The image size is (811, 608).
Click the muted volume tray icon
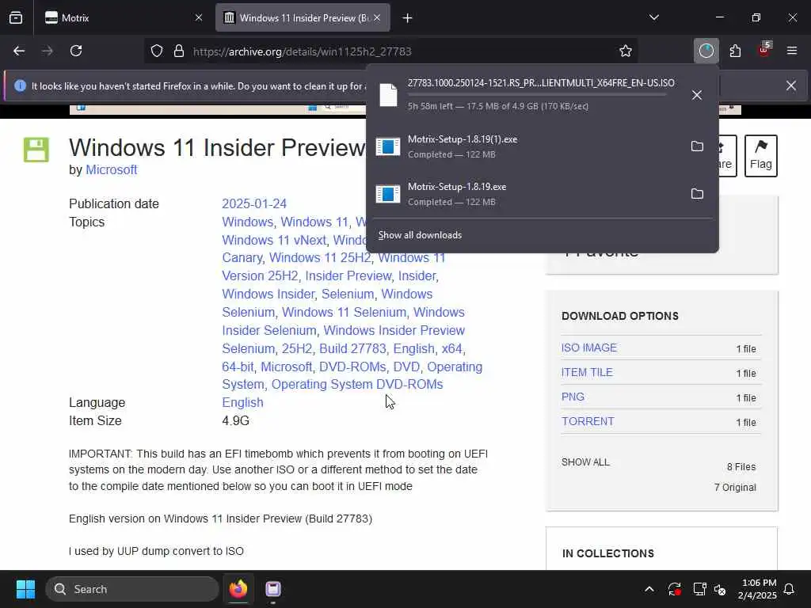click(720, 589)
